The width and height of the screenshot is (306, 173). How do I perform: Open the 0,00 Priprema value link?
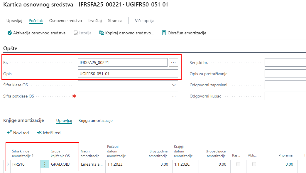289,164
